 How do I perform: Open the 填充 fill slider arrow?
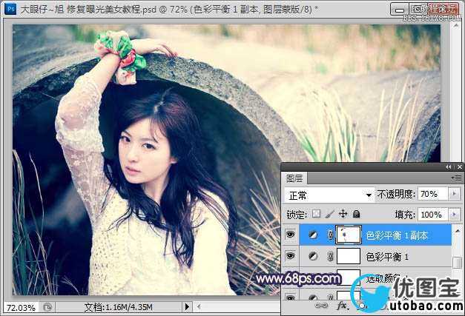(x=454, y=214)
